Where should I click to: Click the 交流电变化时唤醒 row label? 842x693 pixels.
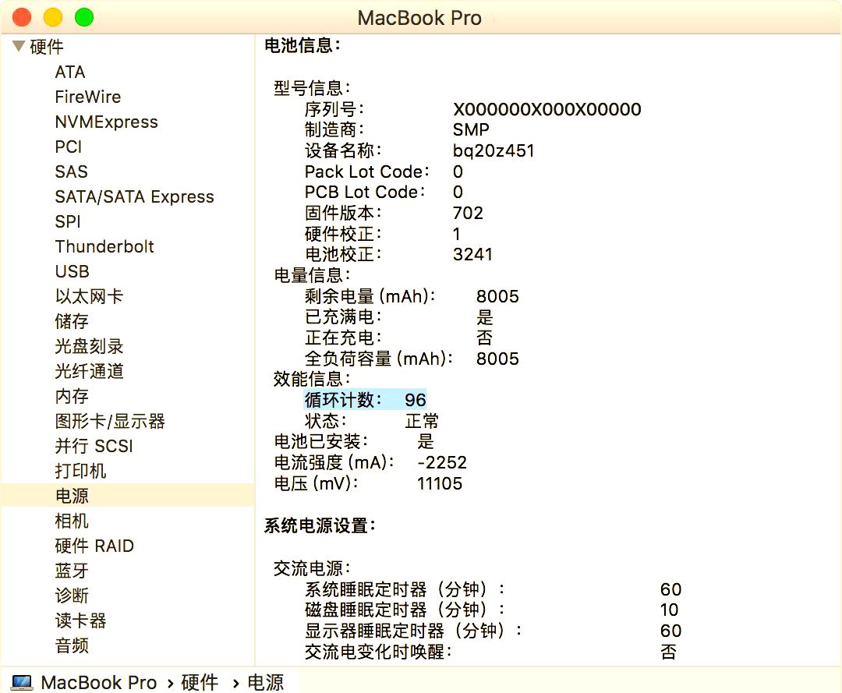[x=378, y=652]
